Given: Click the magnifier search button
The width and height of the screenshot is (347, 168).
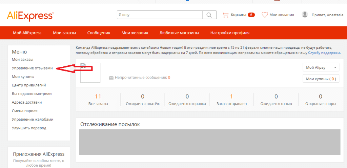Looking at the screenshot, I should [x=209, y=15].
